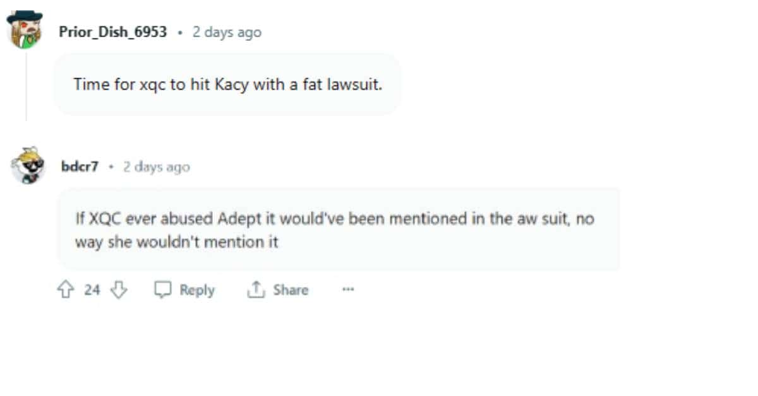Click the 2 days ago timestamp on Prior_Dish_6953's comment
Viewport: 758px width, 396px height.
point(226,32)
